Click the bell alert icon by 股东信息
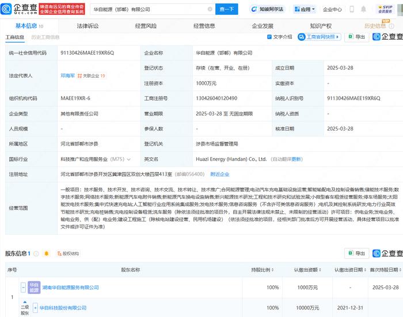 [47, 254]
